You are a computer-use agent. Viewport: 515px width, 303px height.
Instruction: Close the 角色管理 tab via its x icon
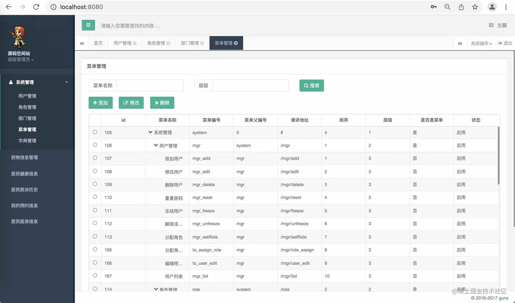point(168,43)
